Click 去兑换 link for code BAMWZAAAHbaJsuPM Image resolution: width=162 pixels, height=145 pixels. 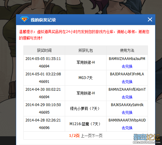point(127,66)
